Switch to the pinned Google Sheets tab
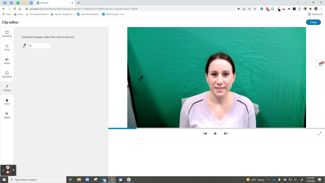Screen dimensions: 325x183 pyautogui.click(x=18, y=3)
